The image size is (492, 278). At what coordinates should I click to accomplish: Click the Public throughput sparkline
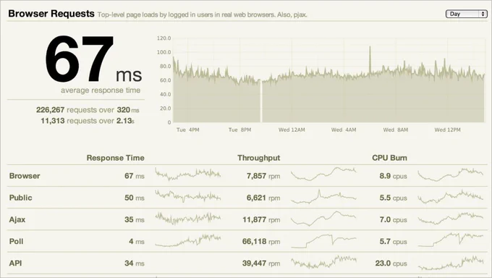pos(323,197)
